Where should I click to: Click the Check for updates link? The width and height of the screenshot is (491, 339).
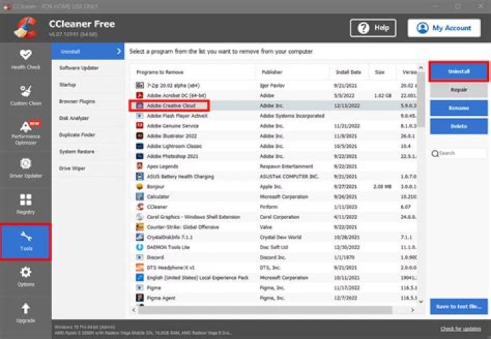pos(460,328)
